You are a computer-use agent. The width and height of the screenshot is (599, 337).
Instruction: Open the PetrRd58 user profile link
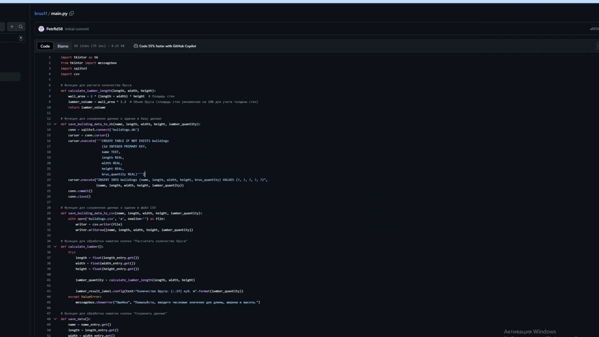coord(55,29)
